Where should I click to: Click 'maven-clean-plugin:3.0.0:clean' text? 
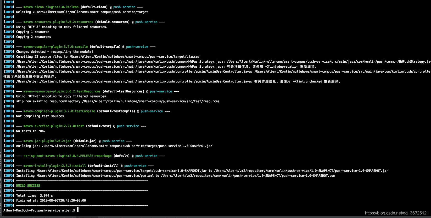coord(51,7)
